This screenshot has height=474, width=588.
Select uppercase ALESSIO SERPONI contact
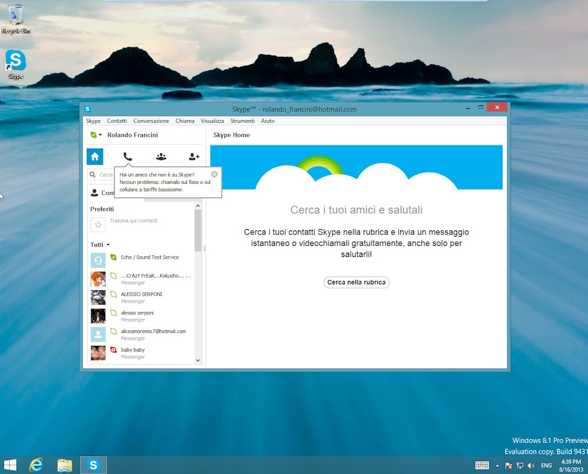pos(141,297)
